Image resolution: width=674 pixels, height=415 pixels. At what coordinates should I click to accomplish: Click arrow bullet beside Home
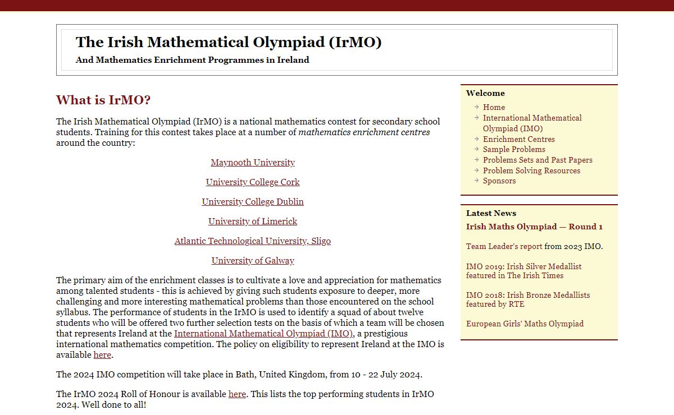[476, 107]
